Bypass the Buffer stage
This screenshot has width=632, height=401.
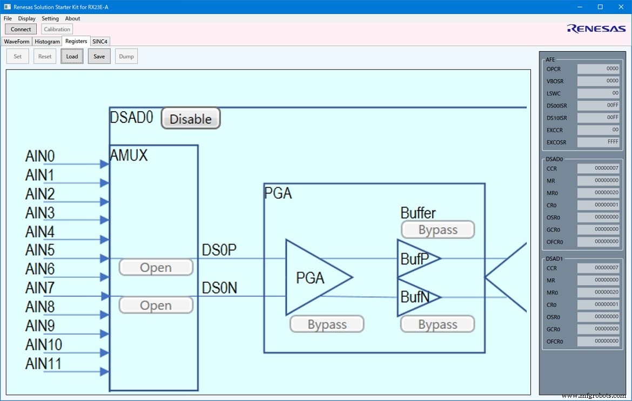coord(438,229)
